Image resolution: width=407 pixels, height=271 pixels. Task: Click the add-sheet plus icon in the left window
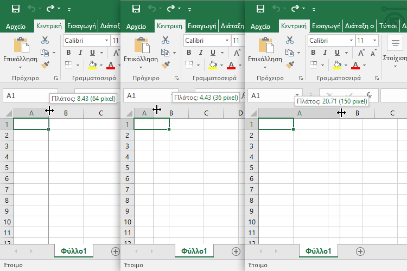[115, 251]
